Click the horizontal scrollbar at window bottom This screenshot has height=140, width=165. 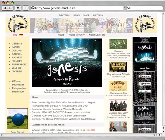78,135
